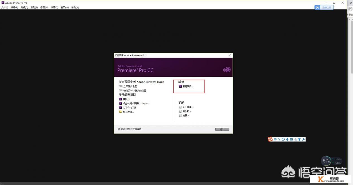Maximize the Adobe Premiere Pro window

[x=334, y=3]
